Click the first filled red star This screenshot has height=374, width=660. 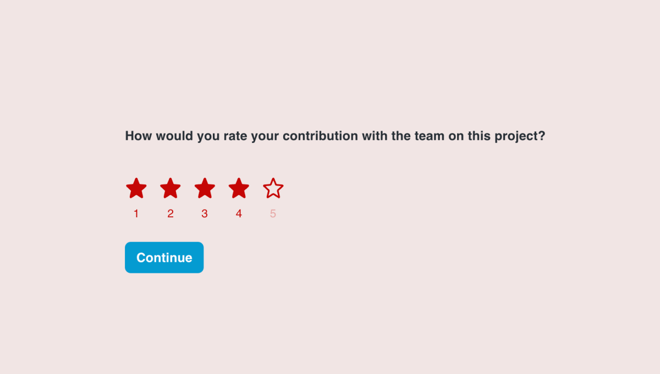[x=136, y=188]
